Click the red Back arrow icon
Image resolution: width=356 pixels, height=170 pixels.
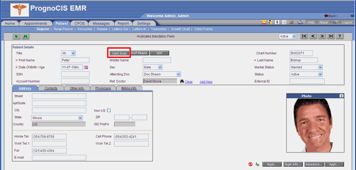click(326, 16)
